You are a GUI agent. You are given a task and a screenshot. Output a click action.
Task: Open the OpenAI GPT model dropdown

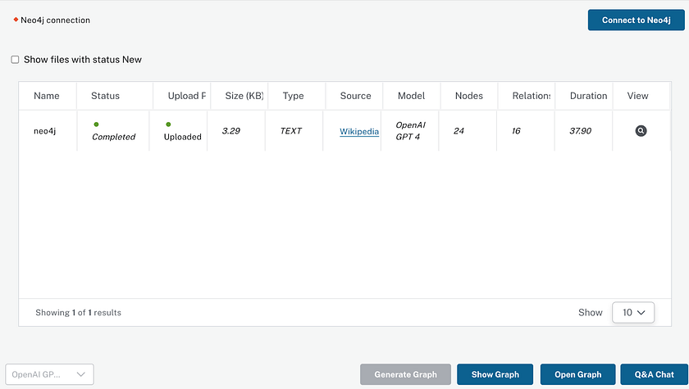49,374
